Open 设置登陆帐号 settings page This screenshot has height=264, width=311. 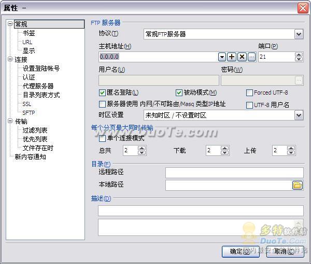tap(41, 69)
